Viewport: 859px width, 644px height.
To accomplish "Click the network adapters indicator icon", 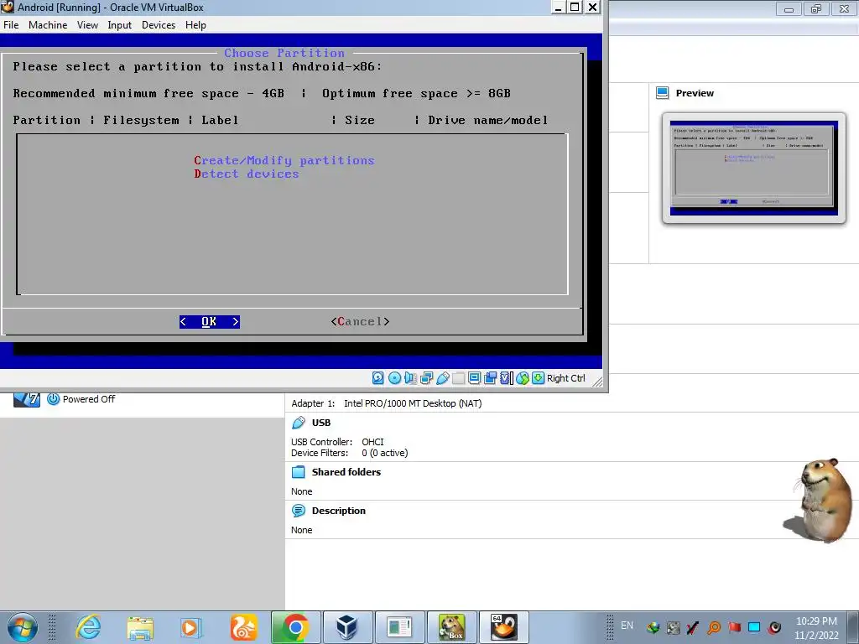I will 427,378.
